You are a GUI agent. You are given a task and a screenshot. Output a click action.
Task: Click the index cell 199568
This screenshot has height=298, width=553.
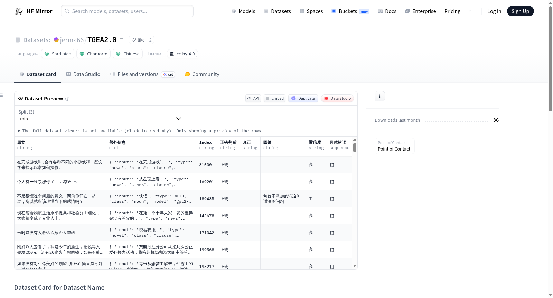pyautogui.click(x=207, y=250)
